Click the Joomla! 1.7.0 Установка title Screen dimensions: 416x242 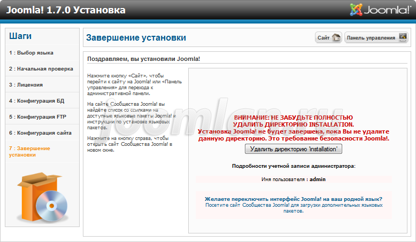[x=66, y=10]
